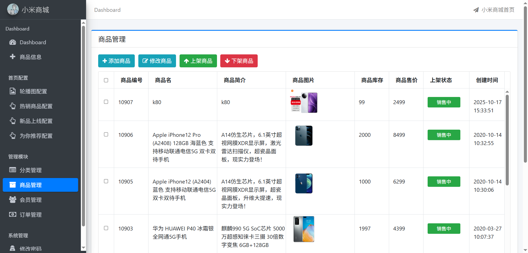528x253 pixels.
Task: Click the paper plane icon near 小米商城首页
Action: point(476,10)
